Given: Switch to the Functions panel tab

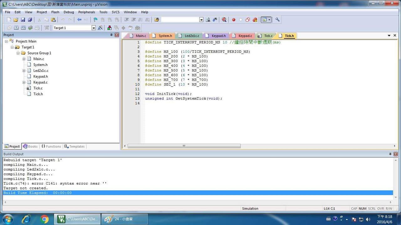Looking at the screenshot, I should tap(51, 146).
